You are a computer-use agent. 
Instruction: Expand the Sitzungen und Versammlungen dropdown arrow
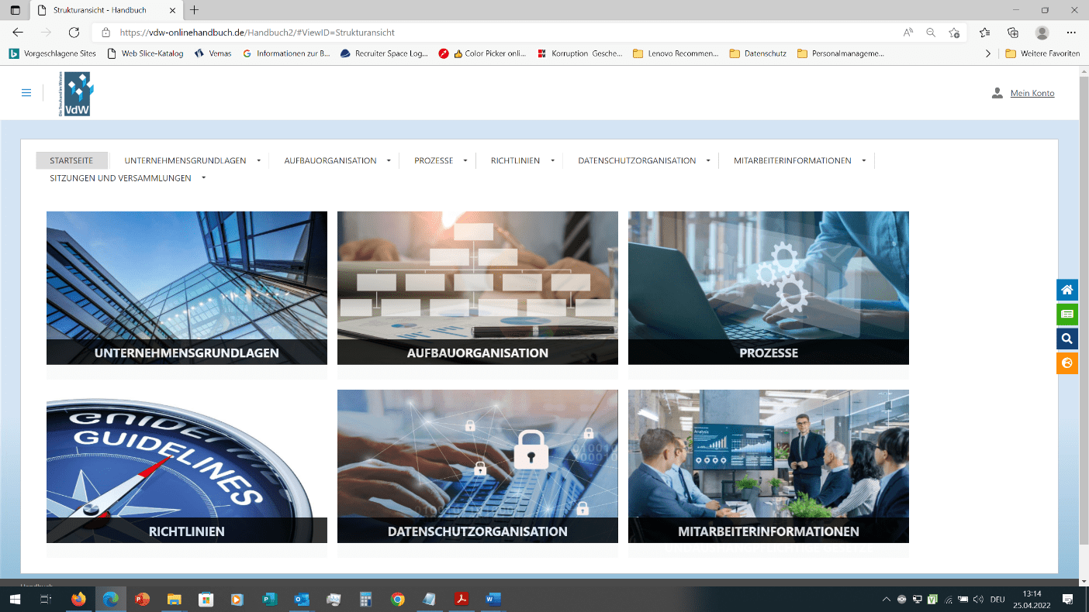(203, 178)
